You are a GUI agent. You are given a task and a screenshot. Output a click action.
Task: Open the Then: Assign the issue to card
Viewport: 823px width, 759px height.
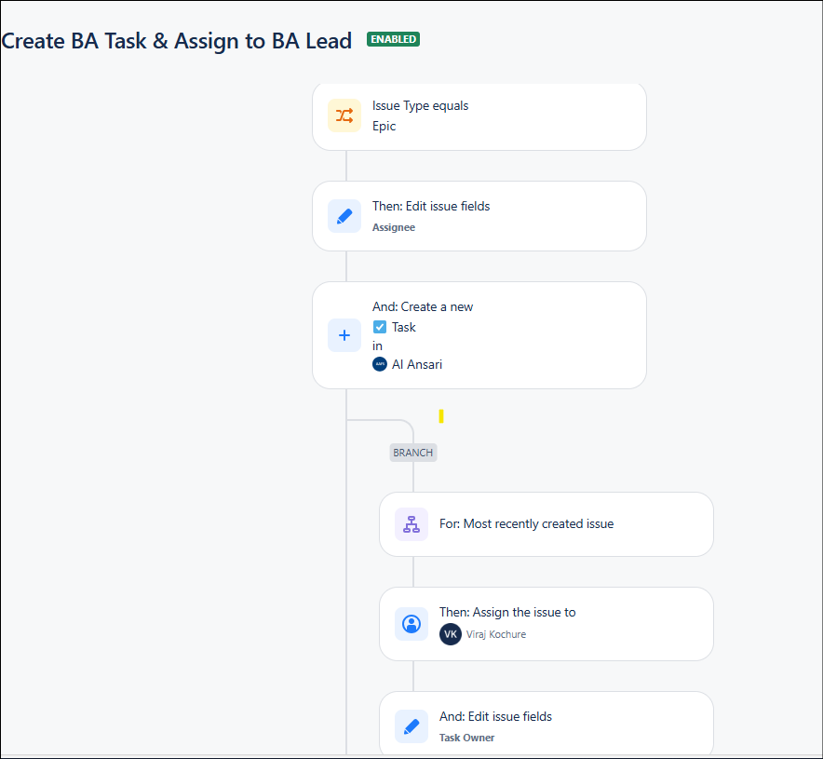(x=546, y=624)
